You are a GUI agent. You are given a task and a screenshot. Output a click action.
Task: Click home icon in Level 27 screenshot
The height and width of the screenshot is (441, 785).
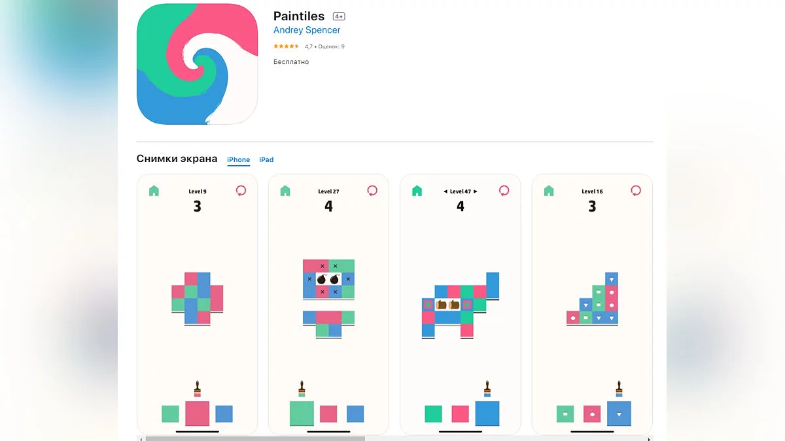tap(285, 191)
